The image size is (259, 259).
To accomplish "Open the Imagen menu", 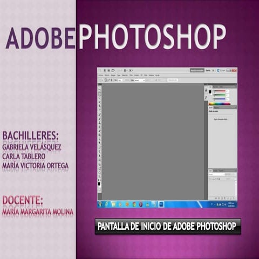I will (113, 75).
